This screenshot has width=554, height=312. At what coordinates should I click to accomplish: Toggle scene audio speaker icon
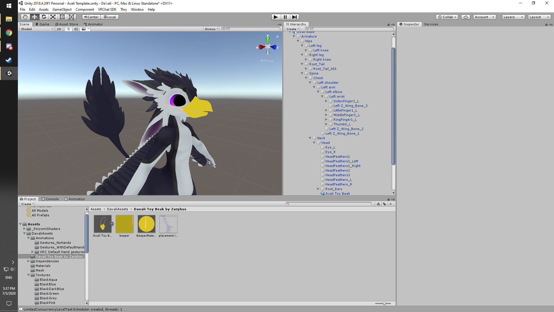tap(76, 29)
